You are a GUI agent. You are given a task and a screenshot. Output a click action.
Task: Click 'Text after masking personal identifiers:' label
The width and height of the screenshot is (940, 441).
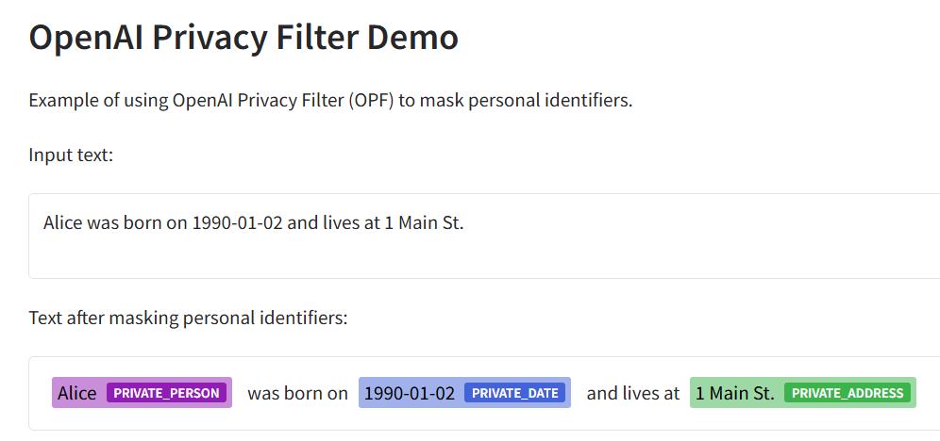pyautogui.click(x=189, y=318)
